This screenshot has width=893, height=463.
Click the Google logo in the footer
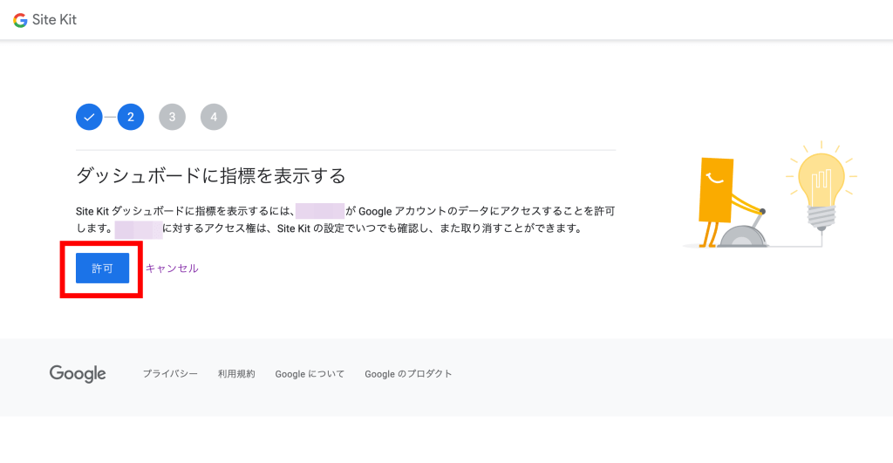pos(78,373)
